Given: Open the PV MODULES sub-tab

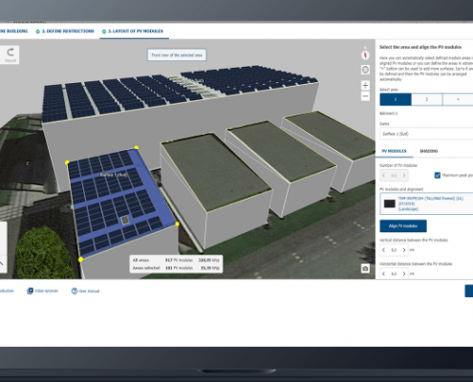Looking at the screenshot, I should [x=394, y=151].
